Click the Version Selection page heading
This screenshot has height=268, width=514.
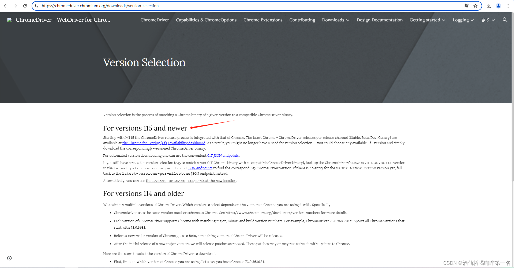(144, 62)
